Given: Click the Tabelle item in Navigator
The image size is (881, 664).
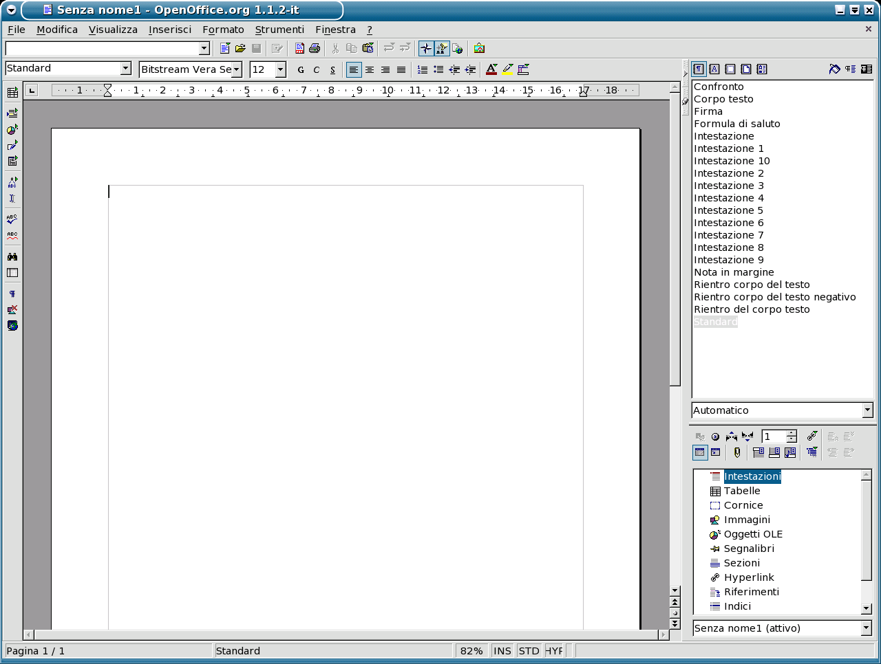Looking at the screenshot, I should (x=742, y=491).
